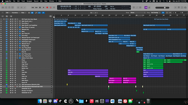Open the Window menu
The image size is (188, 105).
52,1
